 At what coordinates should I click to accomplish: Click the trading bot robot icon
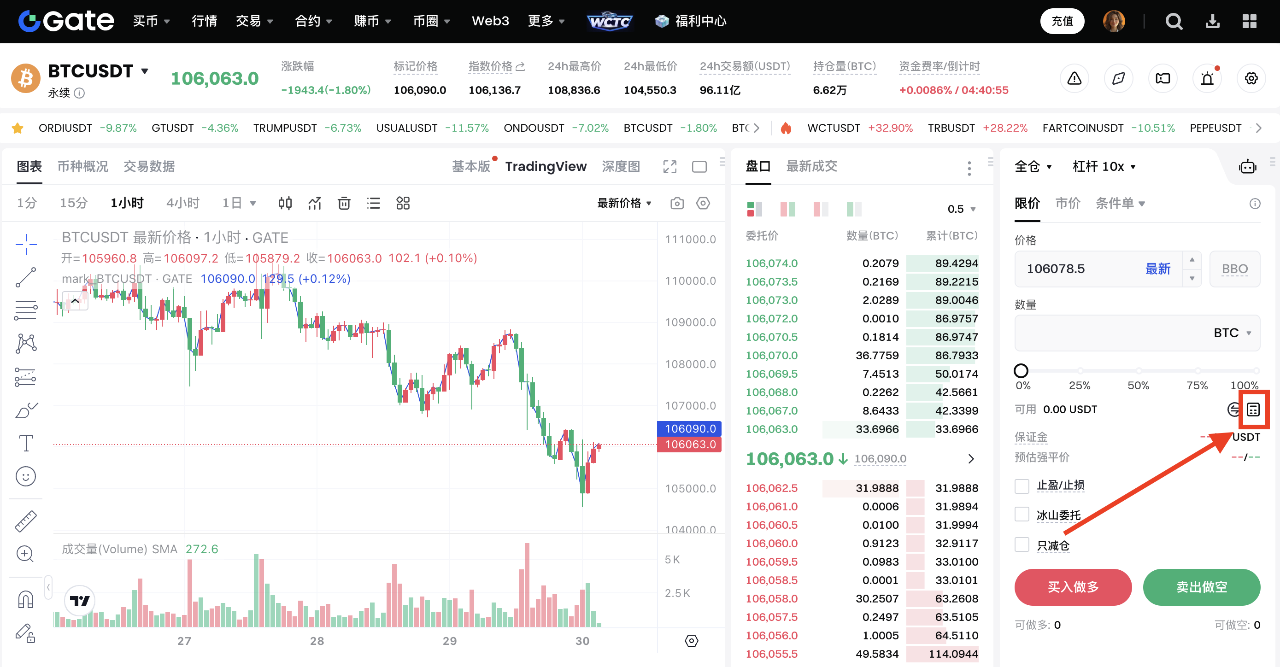point(1247,167)
